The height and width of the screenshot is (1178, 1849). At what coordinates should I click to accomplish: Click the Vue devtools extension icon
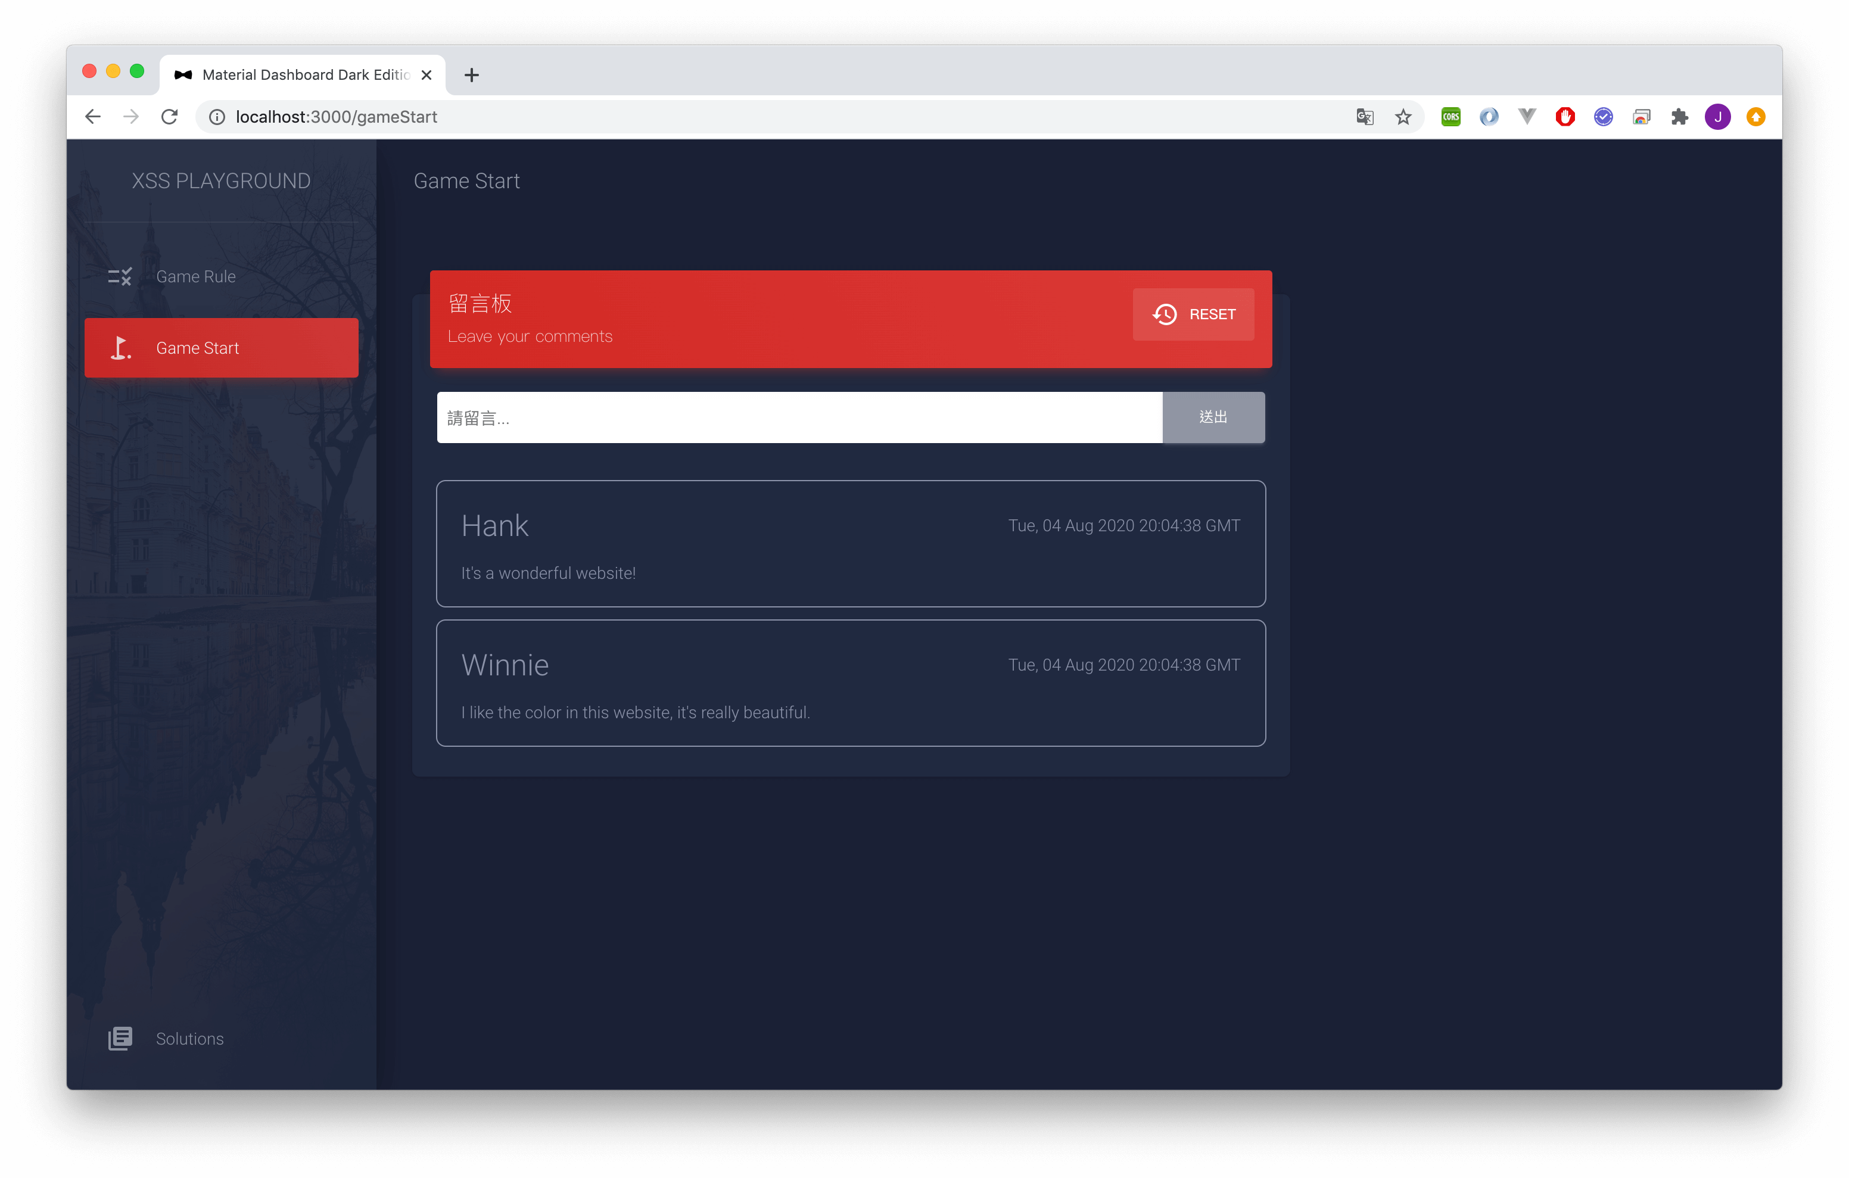click(x=1527, y=117)
